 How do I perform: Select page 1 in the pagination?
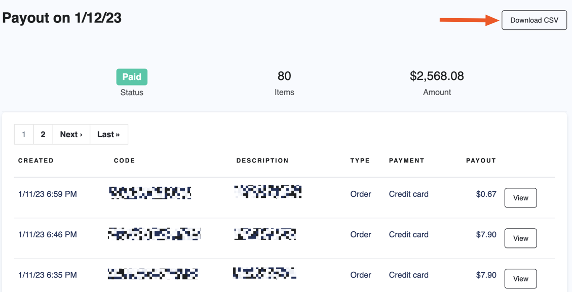pyautogui.click(x=24, y=135)
